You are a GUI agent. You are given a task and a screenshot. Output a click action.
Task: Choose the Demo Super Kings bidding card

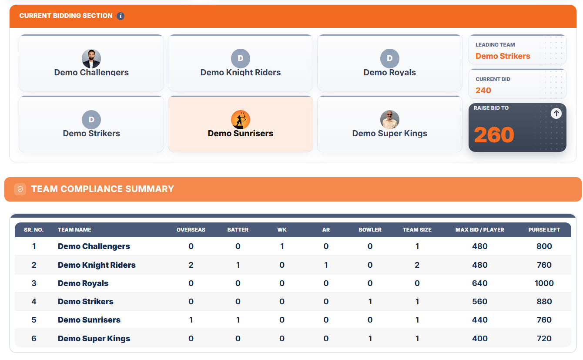coord(390,124)
